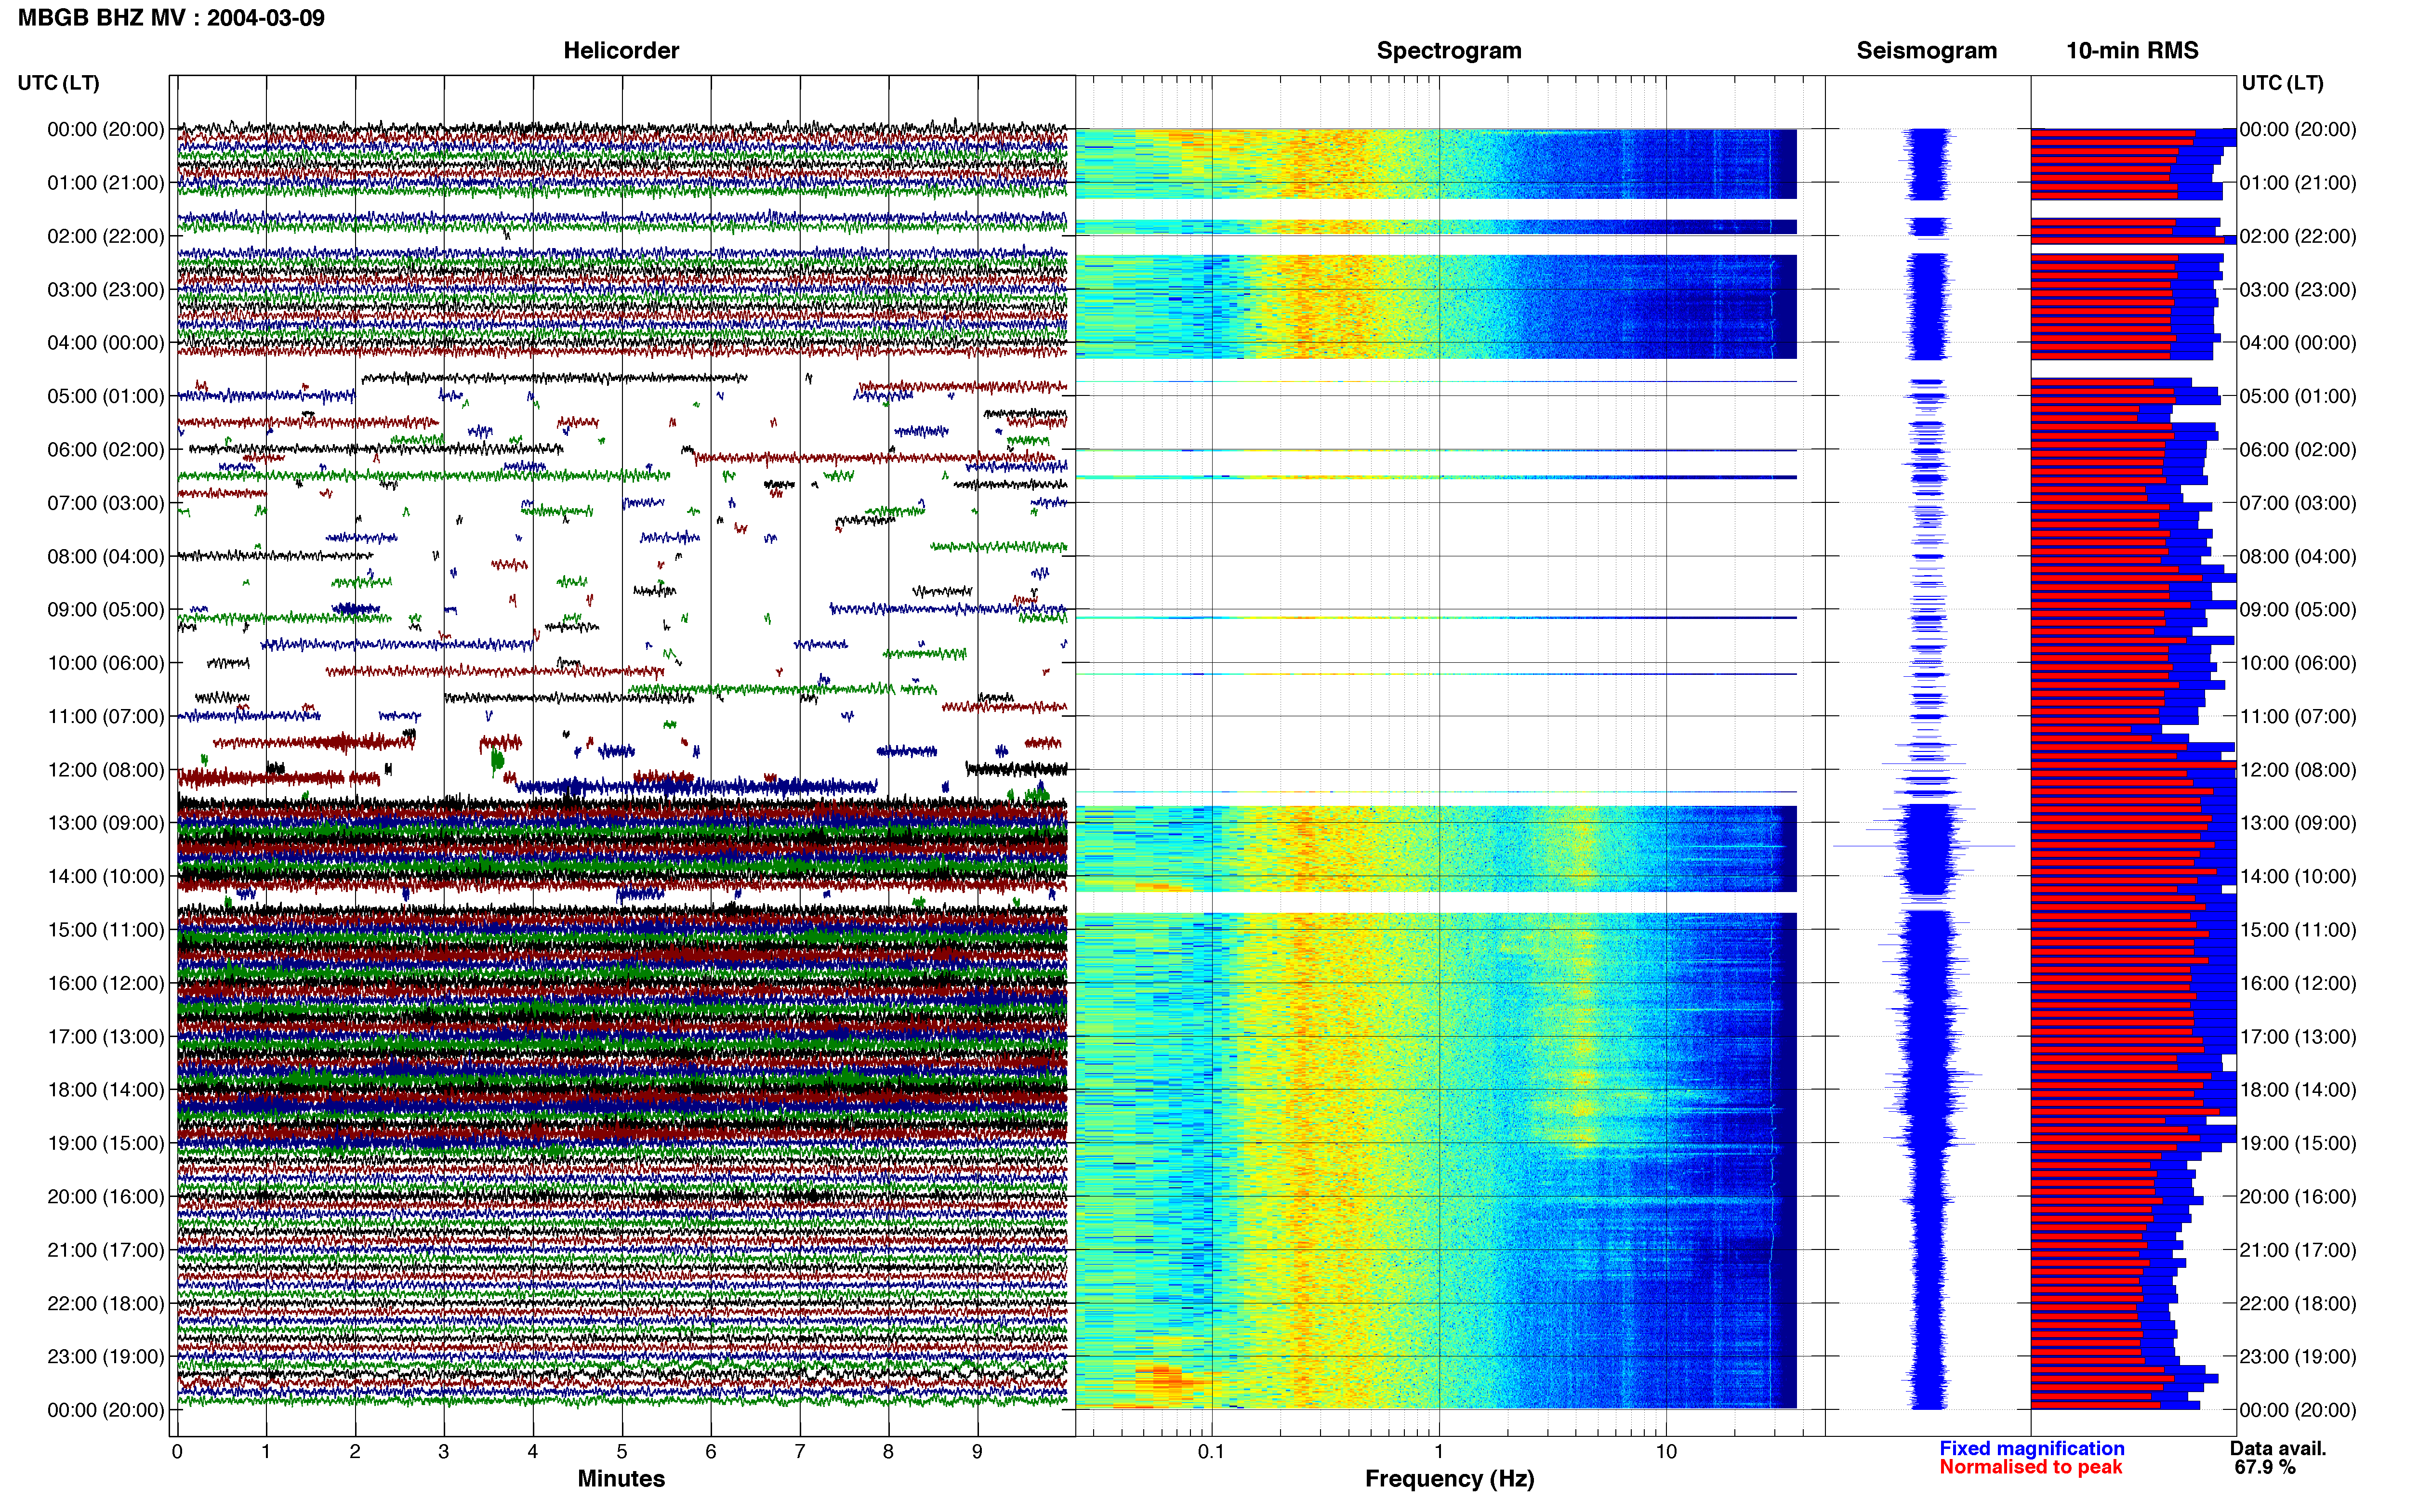
Task: Select the "Spectrogram" panel heading
Action: pos(1449,50)
